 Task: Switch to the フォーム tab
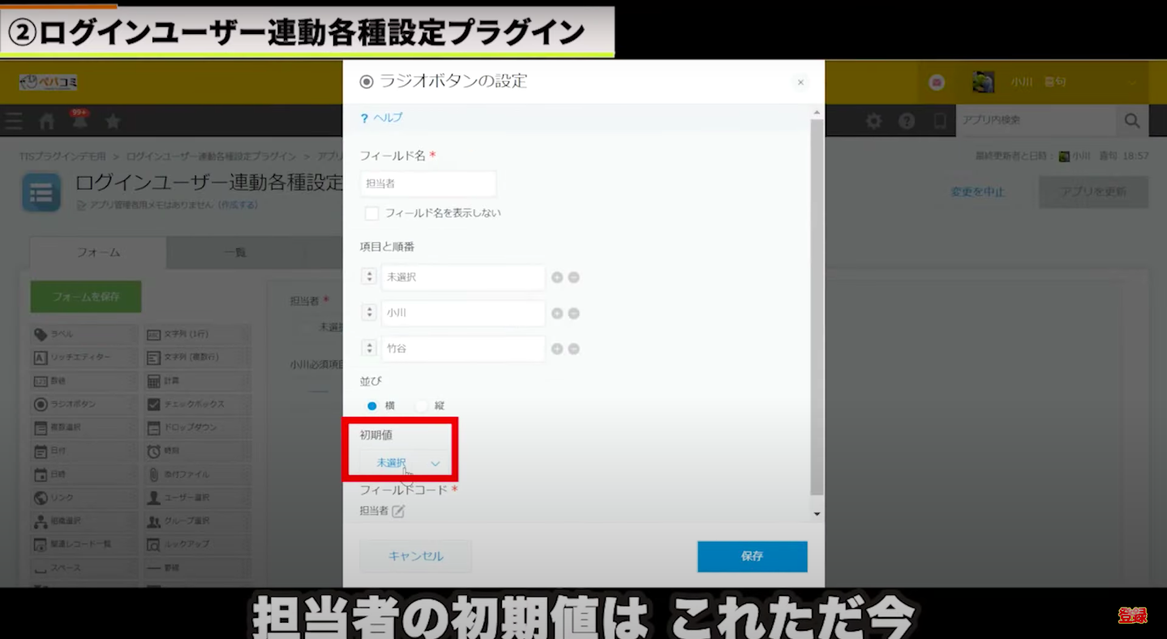coord(98,252)
